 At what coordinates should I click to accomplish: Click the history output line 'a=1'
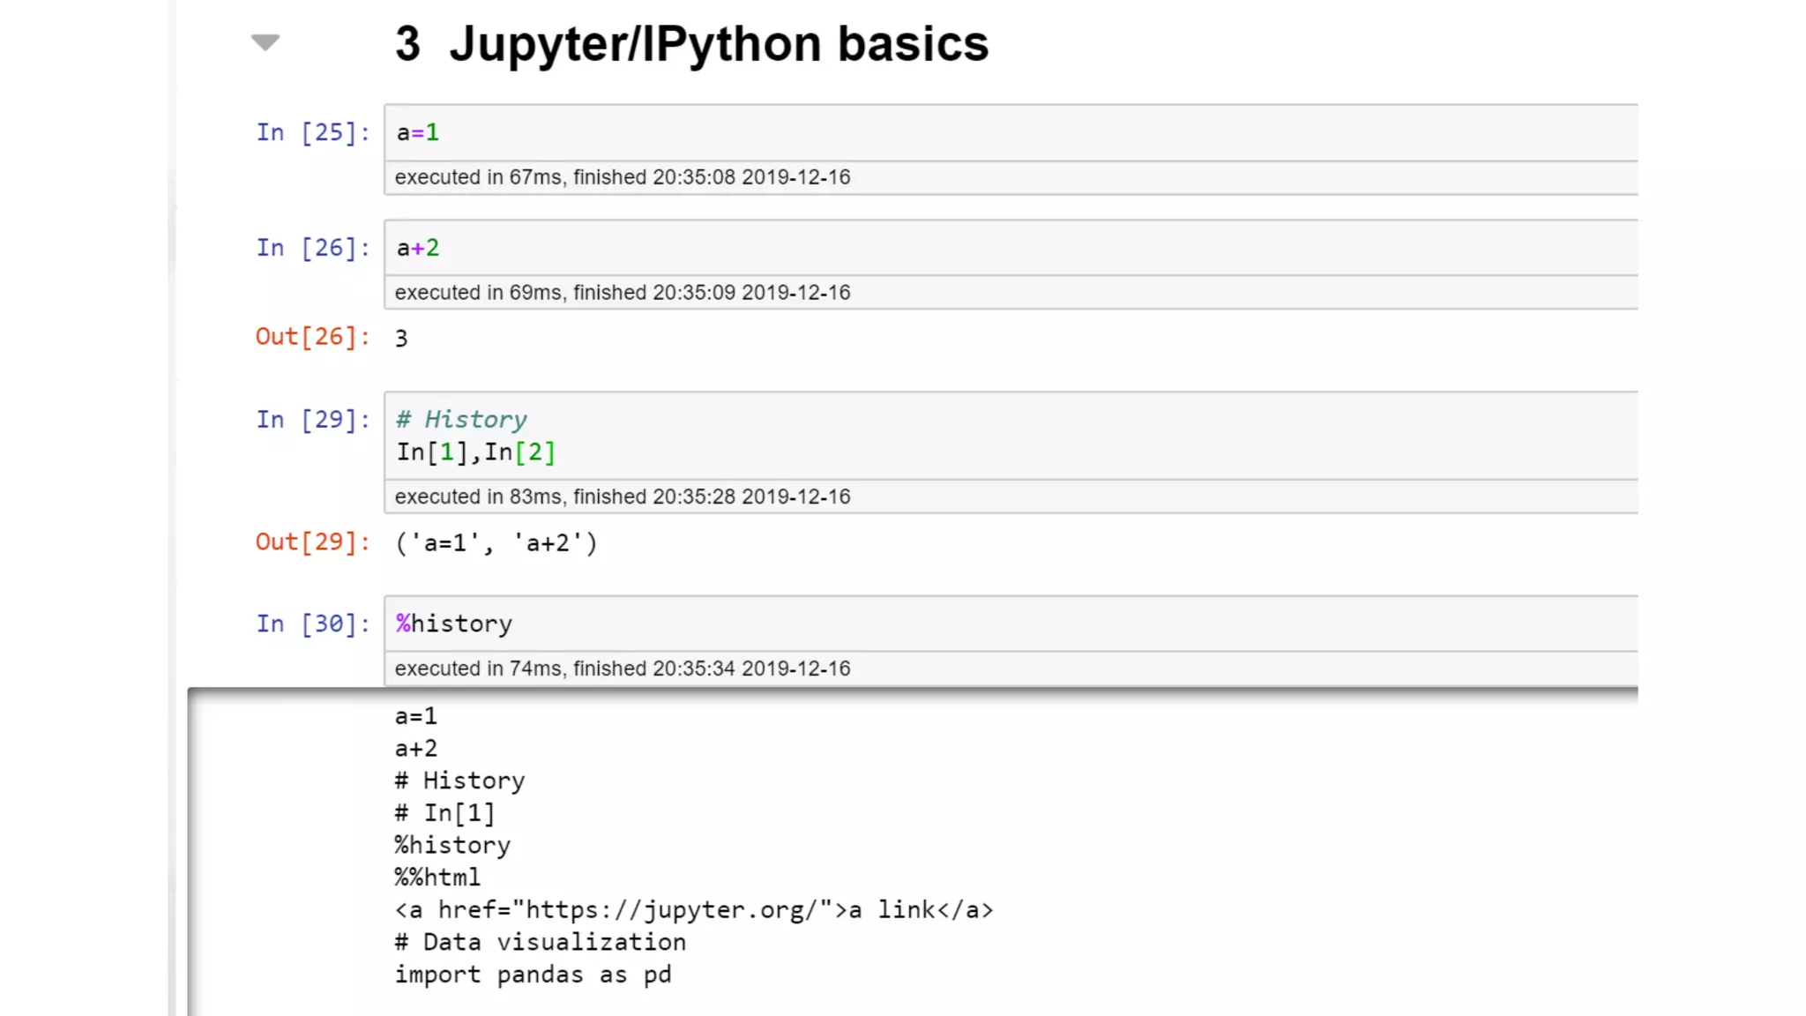416,716
